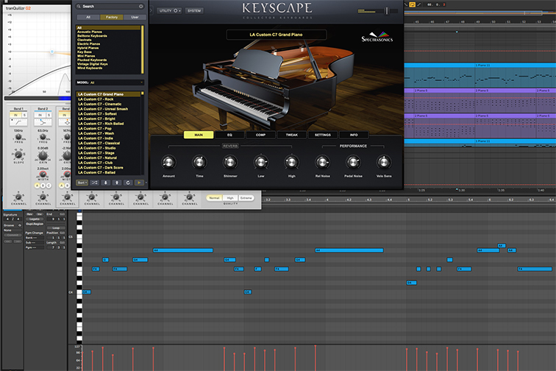Click the magnifier icon in the search box

[x=79, y=7]
